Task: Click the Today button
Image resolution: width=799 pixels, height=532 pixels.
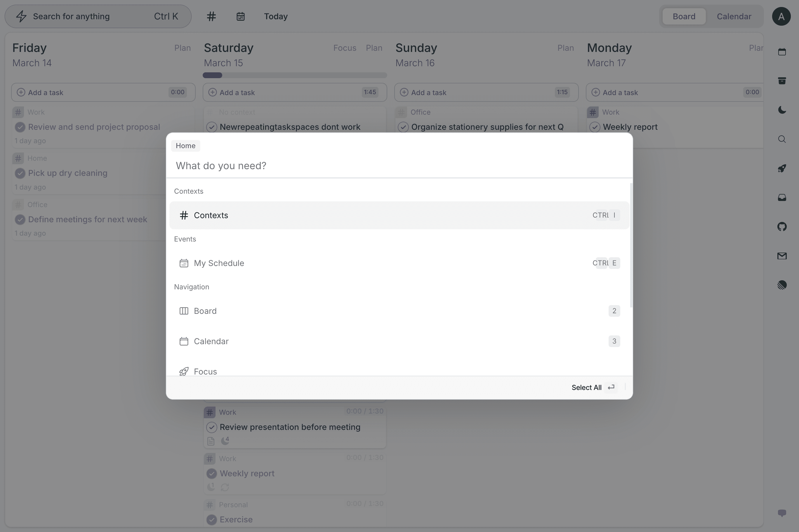Action: click(276, 16)
